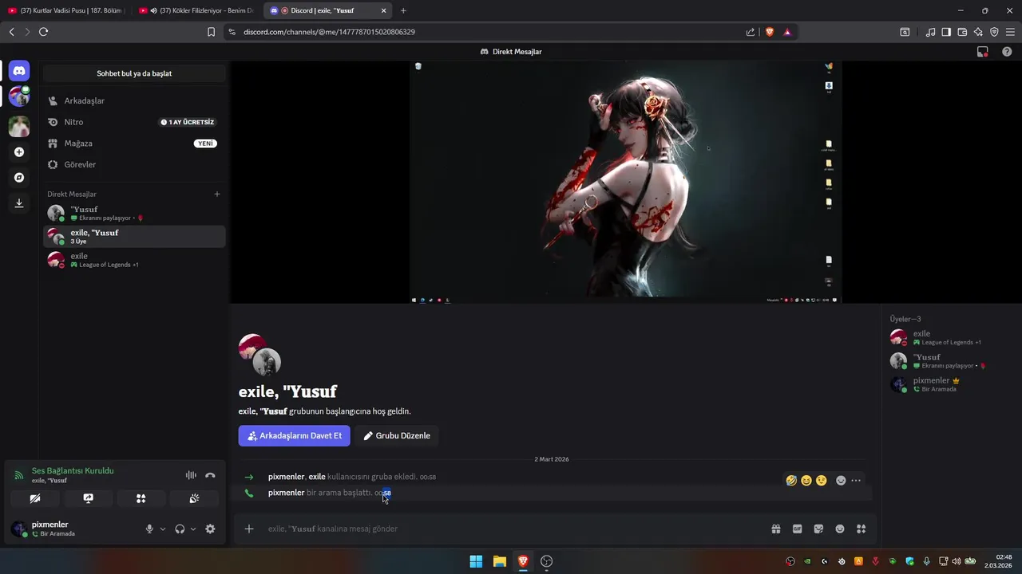Image resolution: width=1022 pixels, height=574 pixels.
Task: Open the Nitro page
Action: point(134,122)
